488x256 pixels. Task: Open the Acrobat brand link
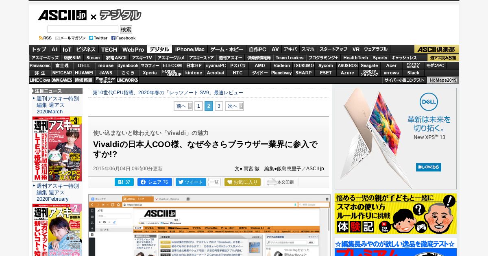(216, 73)
